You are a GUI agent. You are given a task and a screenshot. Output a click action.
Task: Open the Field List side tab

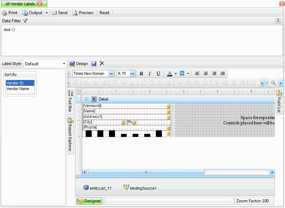click(x=279, y=102)
